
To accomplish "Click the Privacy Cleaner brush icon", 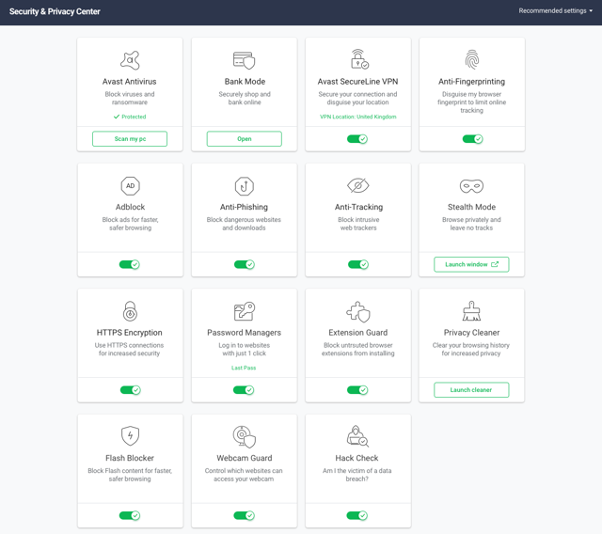I will [471, 311].
